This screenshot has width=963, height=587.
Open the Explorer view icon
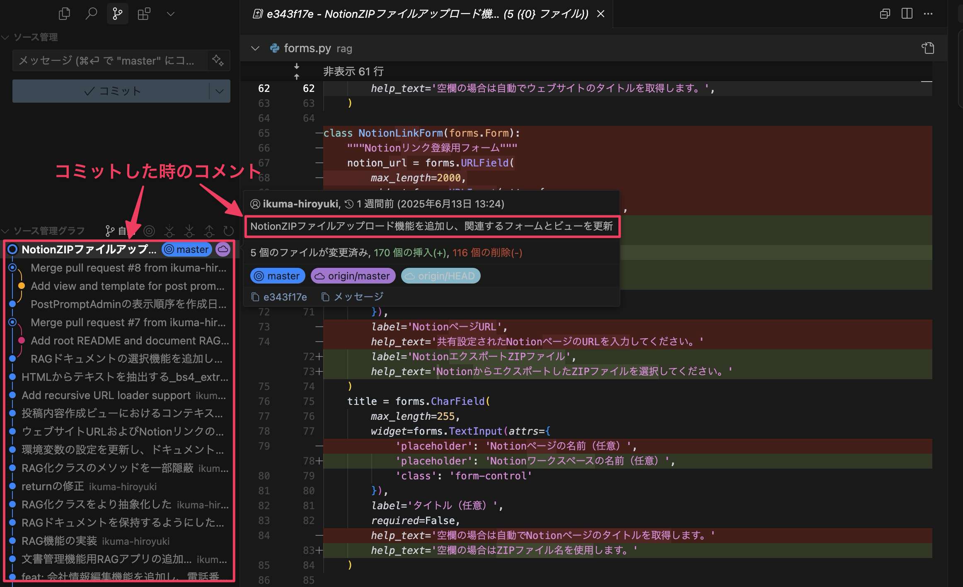pyautogui.click(x=64, y=14)
